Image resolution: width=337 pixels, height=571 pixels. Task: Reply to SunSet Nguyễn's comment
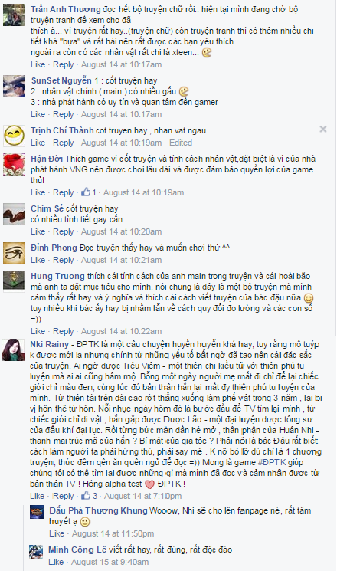(x=64, y=114)
